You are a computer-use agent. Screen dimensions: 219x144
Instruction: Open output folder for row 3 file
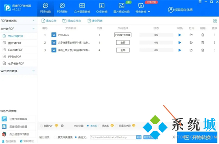pyautogui.click(x=191, y=50)
